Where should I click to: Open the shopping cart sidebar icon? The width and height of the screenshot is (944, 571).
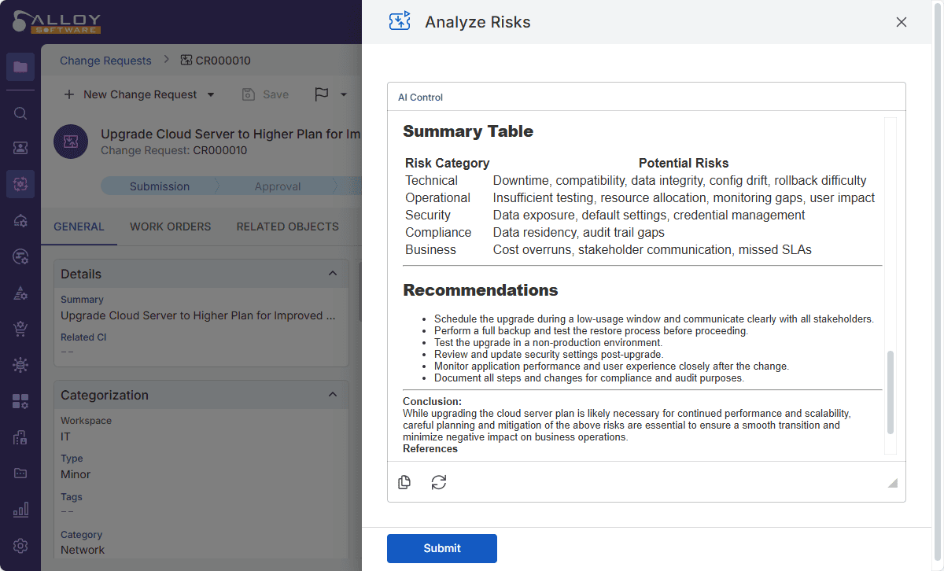(x=20, y=329)
